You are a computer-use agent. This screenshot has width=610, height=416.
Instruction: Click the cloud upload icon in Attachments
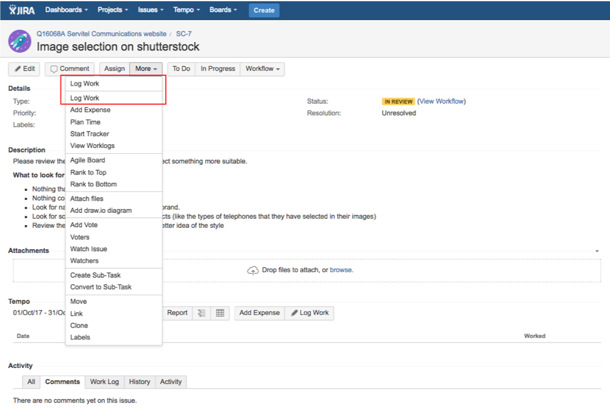[x=253, y=270]
